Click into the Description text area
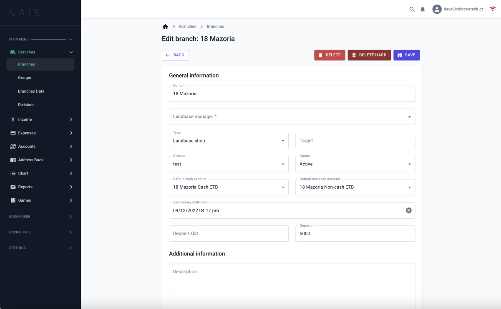Screen dimensions: 501x309 (292, 286)
